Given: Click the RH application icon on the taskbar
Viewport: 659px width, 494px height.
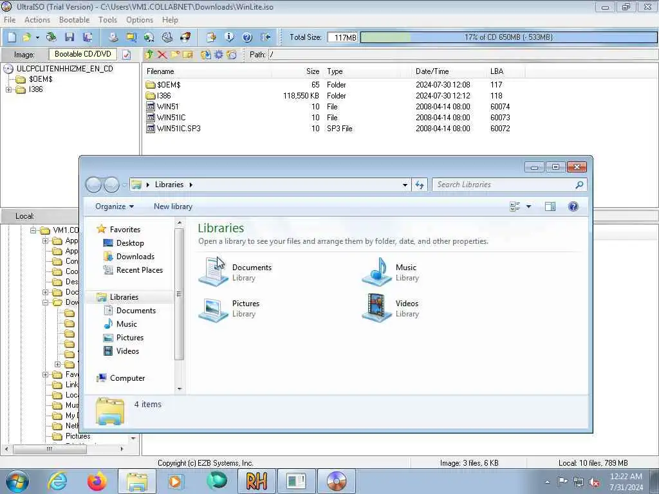Looking at the screenshot, I should pyautogui.click(x=256, y=481).
